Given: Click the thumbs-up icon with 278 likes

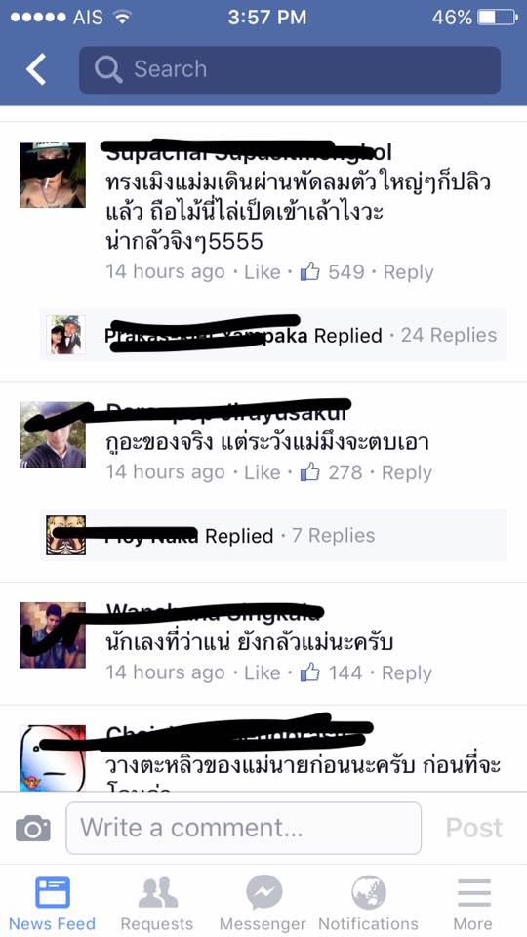Looking at the screenshot, I should click(309, 472).
